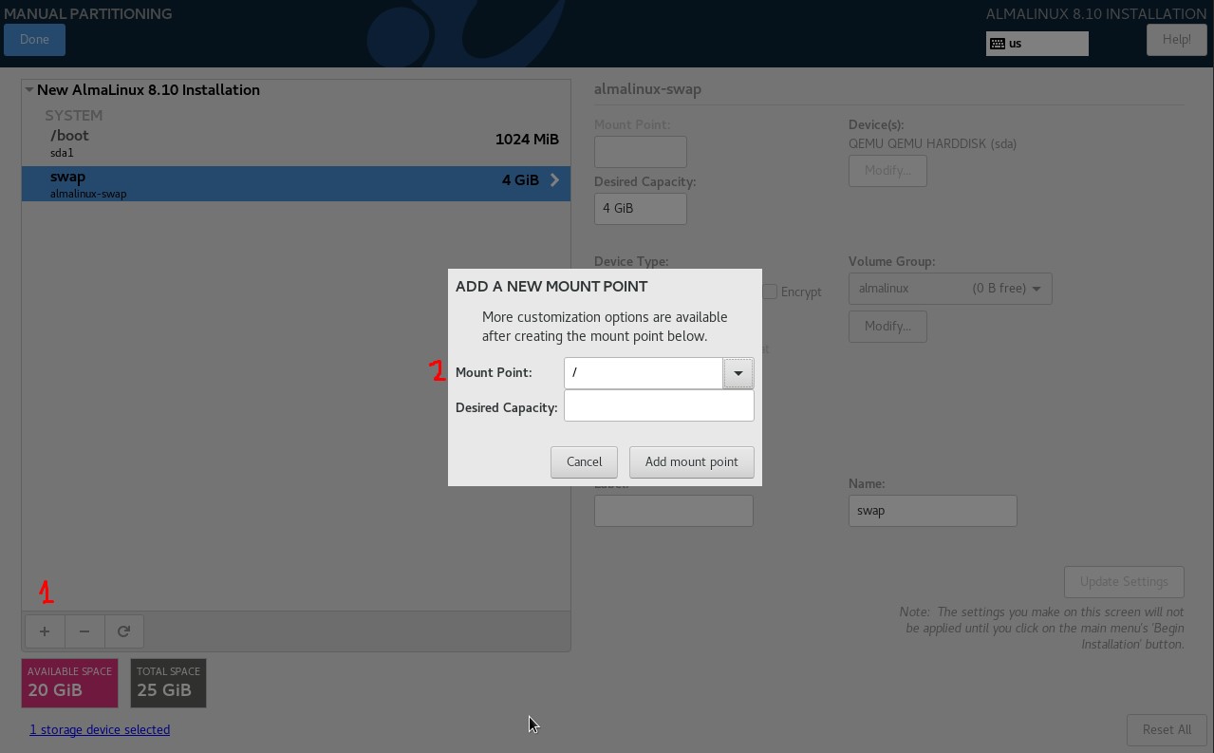Collapse New AlmaLinux 8.10 Installation tree
The height and width of the screenshot is (753, 1214).
coord(29,90)
